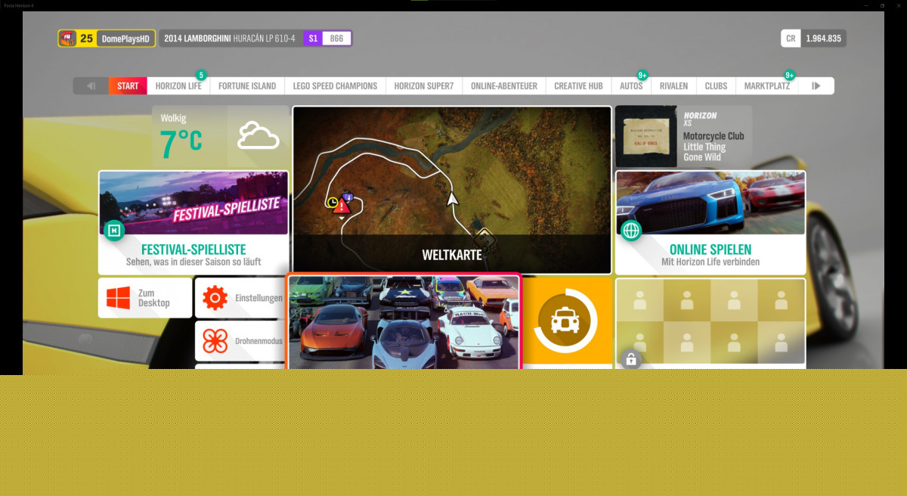The width and height of the screenshot is (907, 496).
Task: Click the next tab arrow
Action: click(x=816, y=86)
